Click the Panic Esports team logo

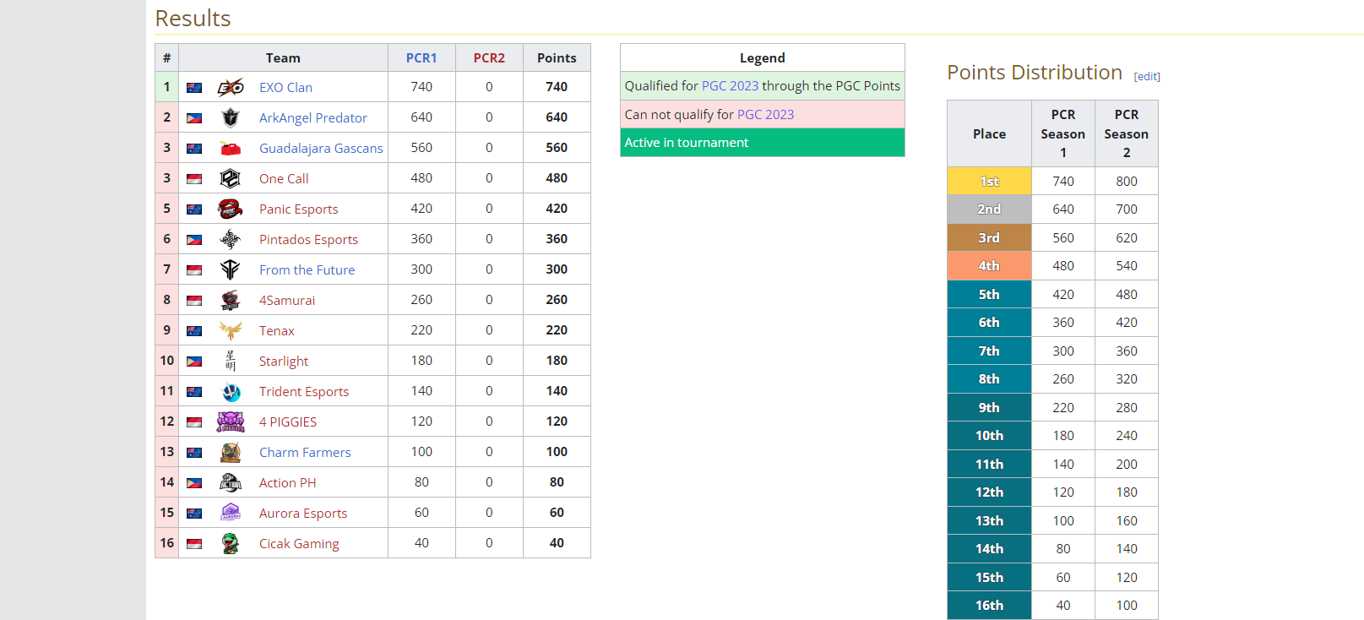pos(231,209)
